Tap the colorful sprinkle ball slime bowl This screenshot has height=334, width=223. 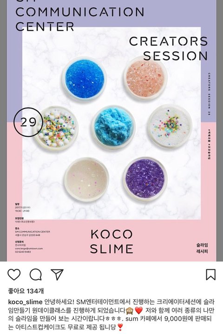56,128
